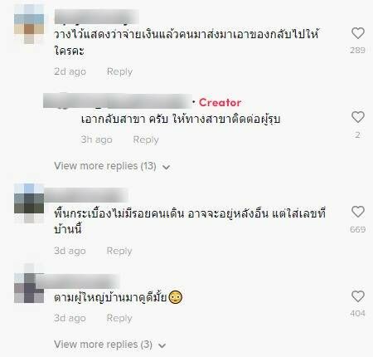Open the blurred Creator username
The width and height of the screenshot is (373, 357).
(x=118, y=100)
